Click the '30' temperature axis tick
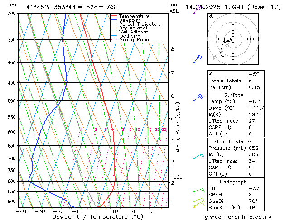285x220 pixels. (152, 211)
